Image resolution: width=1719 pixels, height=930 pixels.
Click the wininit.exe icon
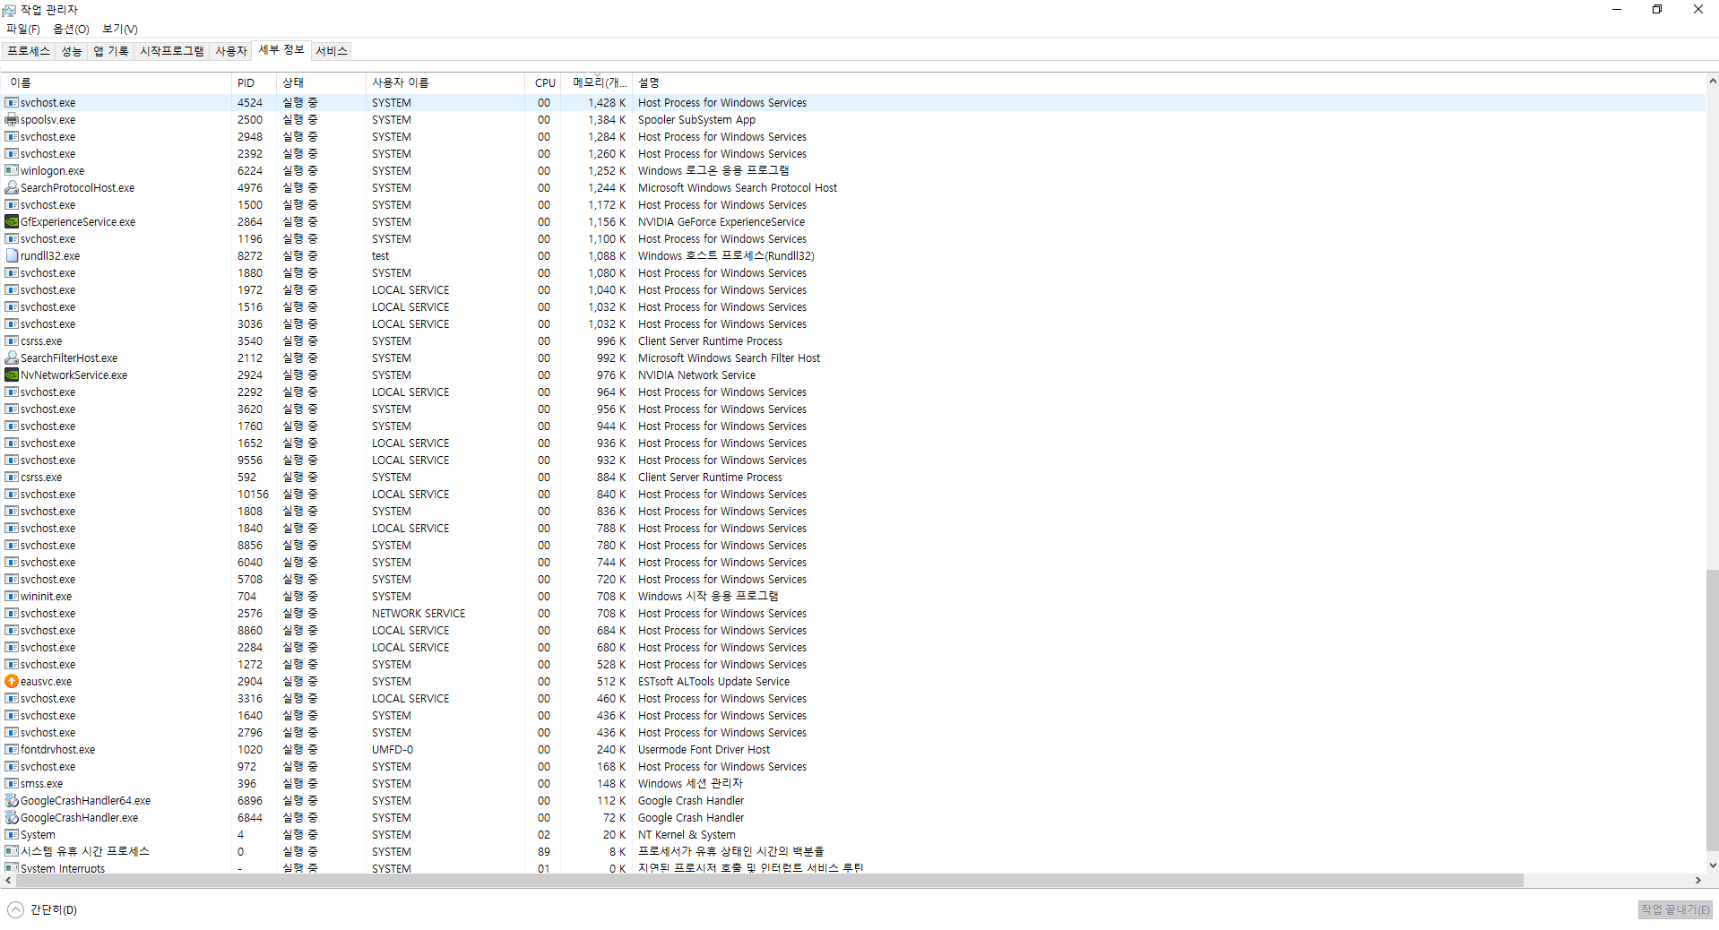(x=12, y=597)
